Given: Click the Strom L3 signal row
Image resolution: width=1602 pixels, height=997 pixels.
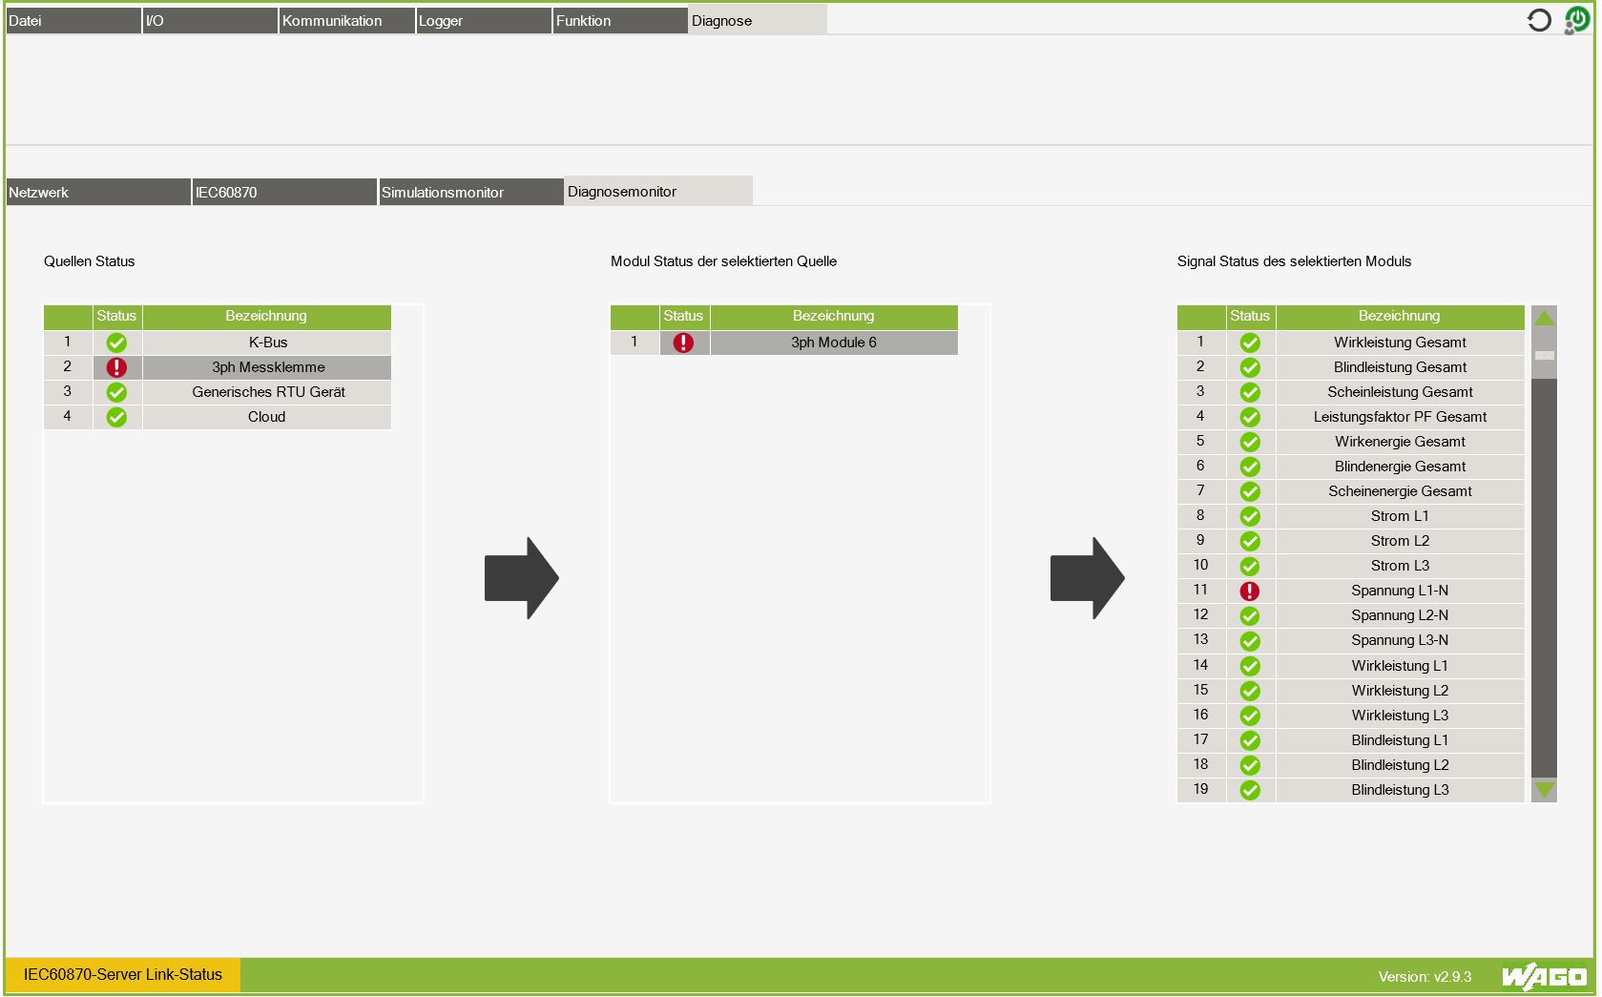Looking at the screenshot, I should 1351,566.
